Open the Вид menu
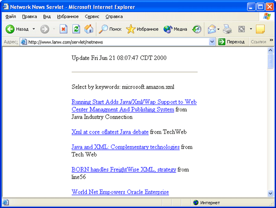Viewport: 276px width, 208px height. [47, 16]
